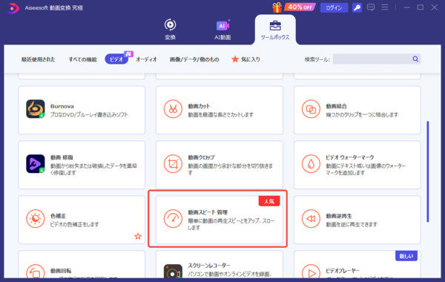
Task: Click the Burnova title text
Action: (x=62, y=106)
